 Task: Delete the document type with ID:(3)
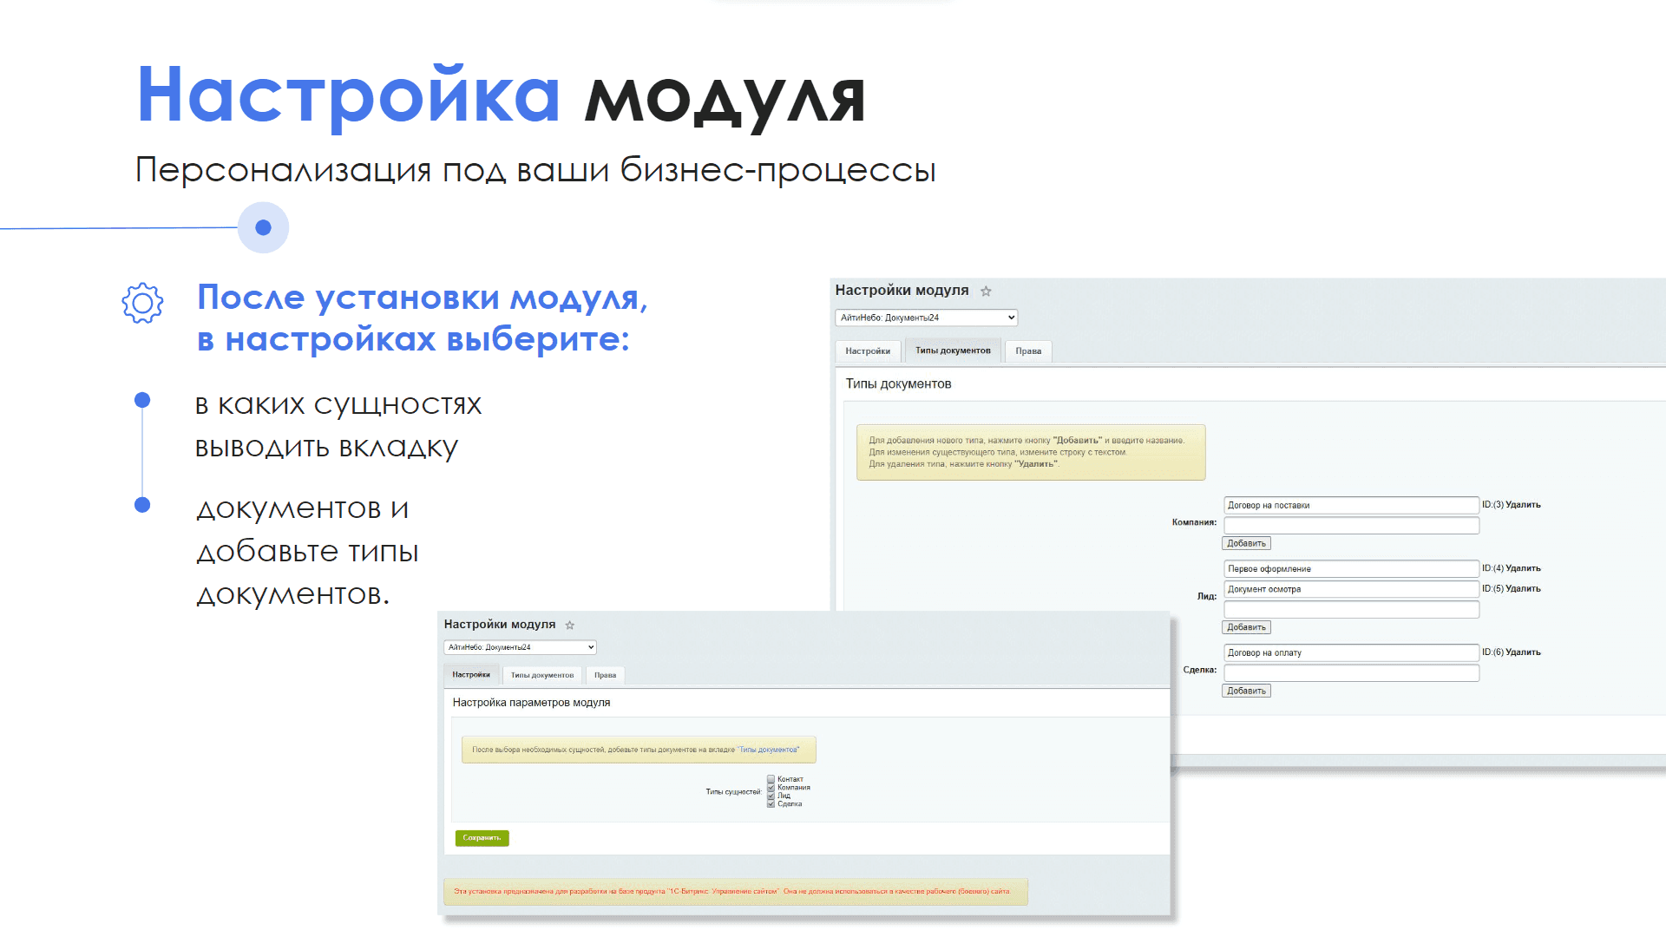pyautogui.click(x=1523, y=505)
